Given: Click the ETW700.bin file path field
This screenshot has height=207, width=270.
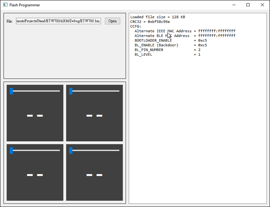Looking at the screenshot, I should click(x=58, y=21).
